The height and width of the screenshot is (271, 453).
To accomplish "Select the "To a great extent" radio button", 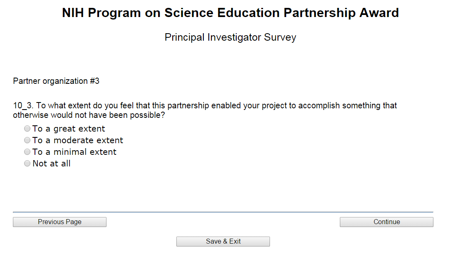I will [x=27, y=129].
